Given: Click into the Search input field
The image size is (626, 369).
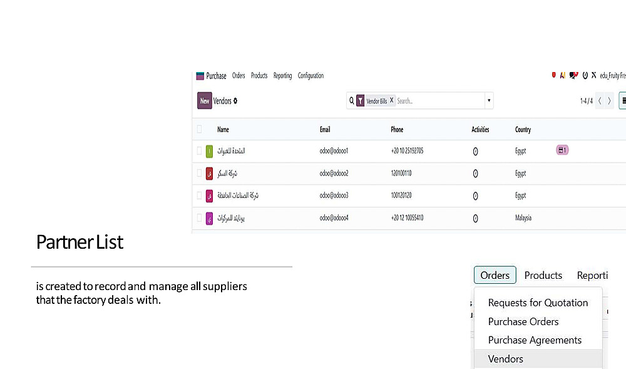Looking at the screenshot, I should click(x=438, y=100).
